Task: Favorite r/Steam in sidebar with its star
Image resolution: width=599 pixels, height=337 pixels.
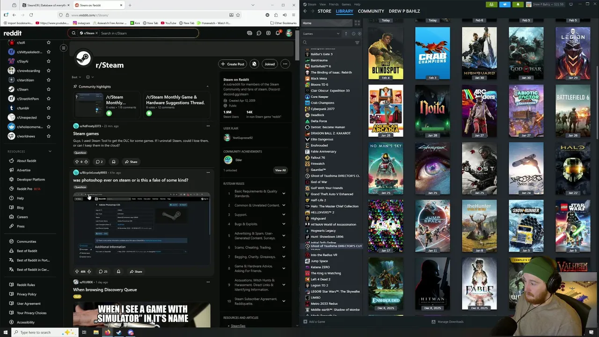Action: pyautogui.click(x=48, y=89)
